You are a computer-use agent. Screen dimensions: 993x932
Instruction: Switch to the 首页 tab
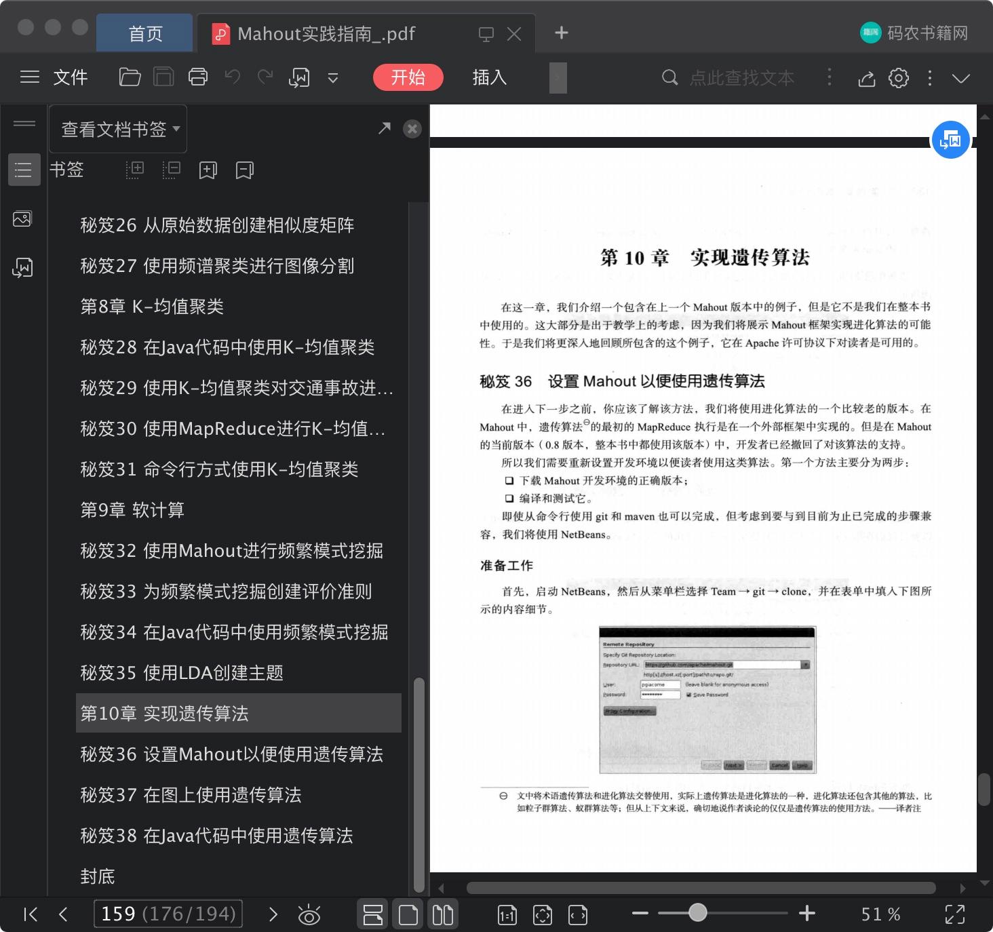144,34
